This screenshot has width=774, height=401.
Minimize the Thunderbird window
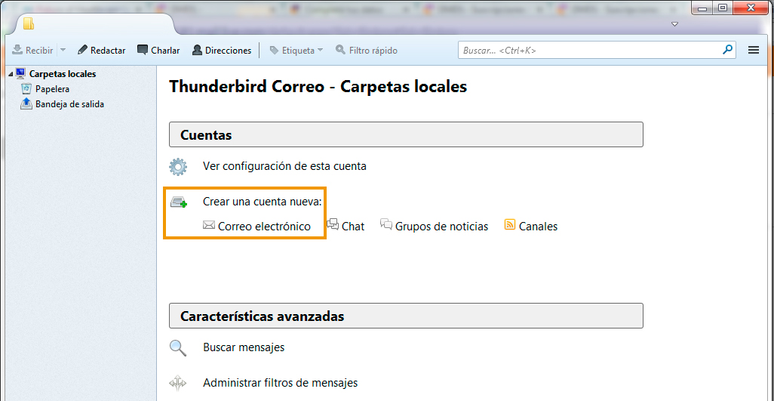pos(702,8)
